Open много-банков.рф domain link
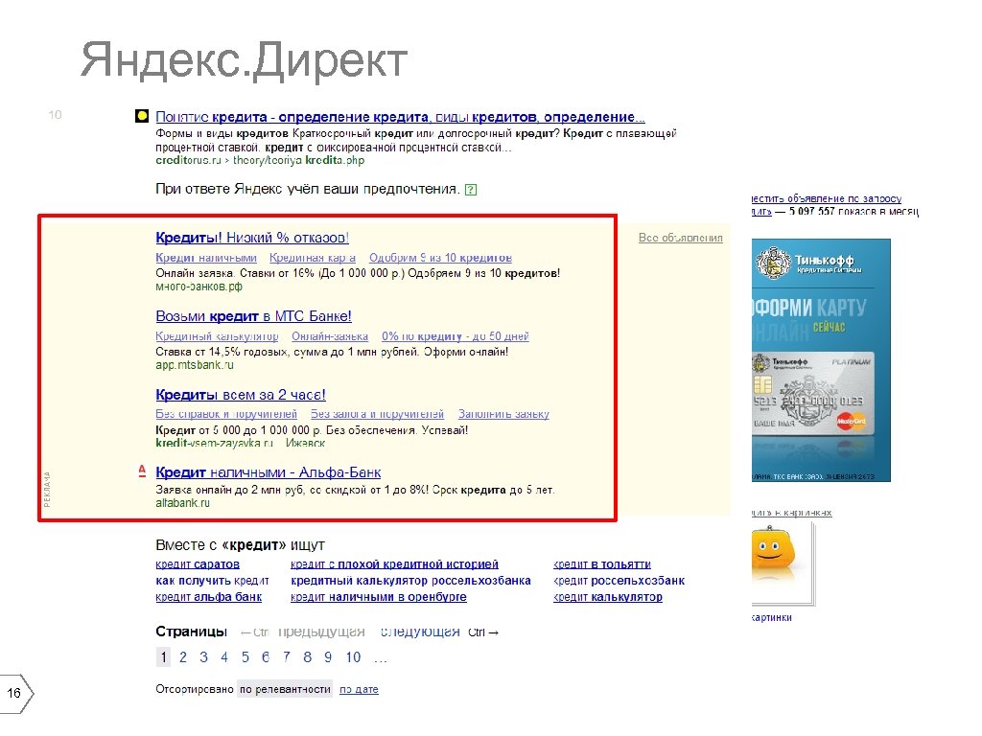 tap(199, 287)
